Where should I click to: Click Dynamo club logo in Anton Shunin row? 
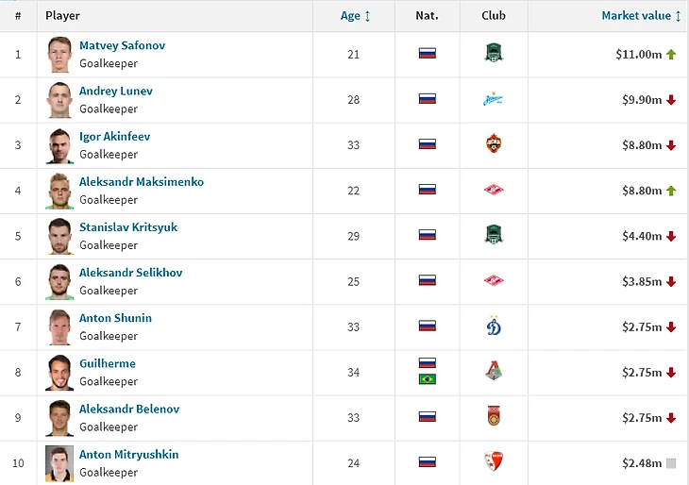click(x=494, y=326)
